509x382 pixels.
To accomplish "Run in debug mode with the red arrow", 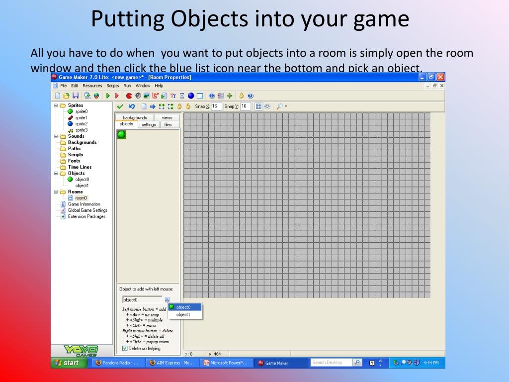I will 117,95.
